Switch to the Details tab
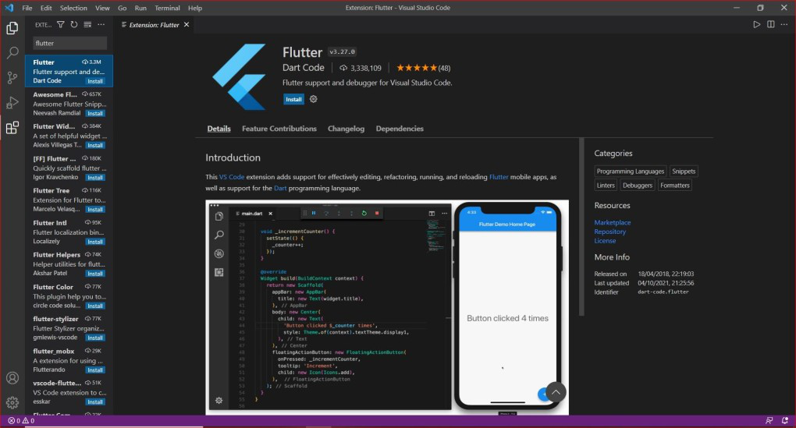 (x=219, y=129)
